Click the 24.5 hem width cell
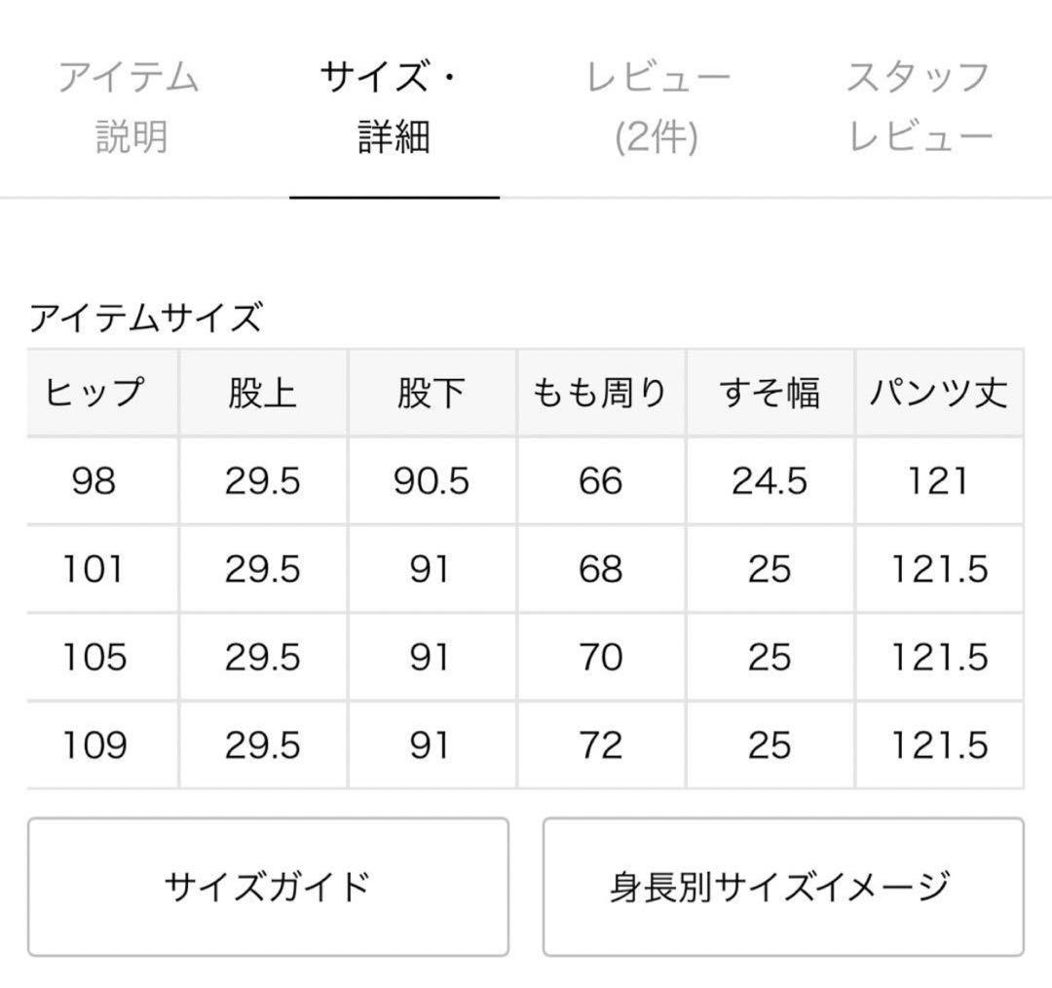Screen dimensions: 1052x988 click(770, 481)
